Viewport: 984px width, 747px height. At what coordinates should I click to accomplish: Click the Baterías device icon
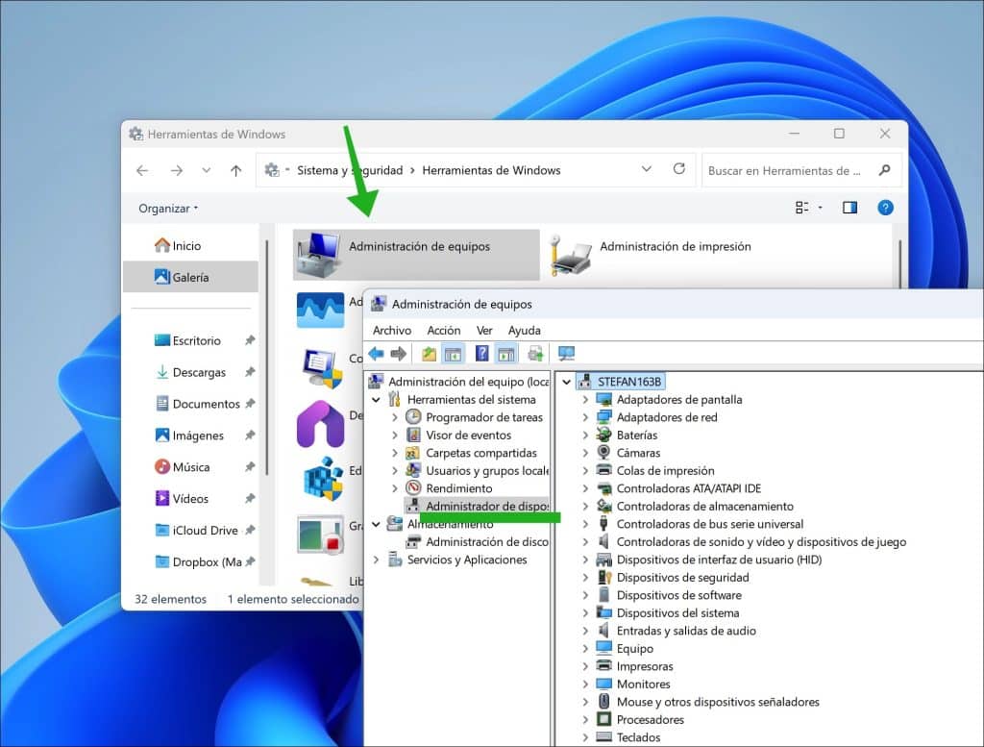603,435
